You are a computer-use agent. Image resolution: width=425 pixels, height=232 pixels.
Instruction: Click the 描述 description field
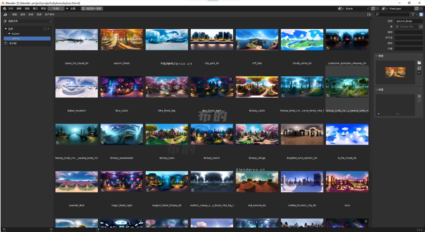pyautogui.click(x=409, y=32)
